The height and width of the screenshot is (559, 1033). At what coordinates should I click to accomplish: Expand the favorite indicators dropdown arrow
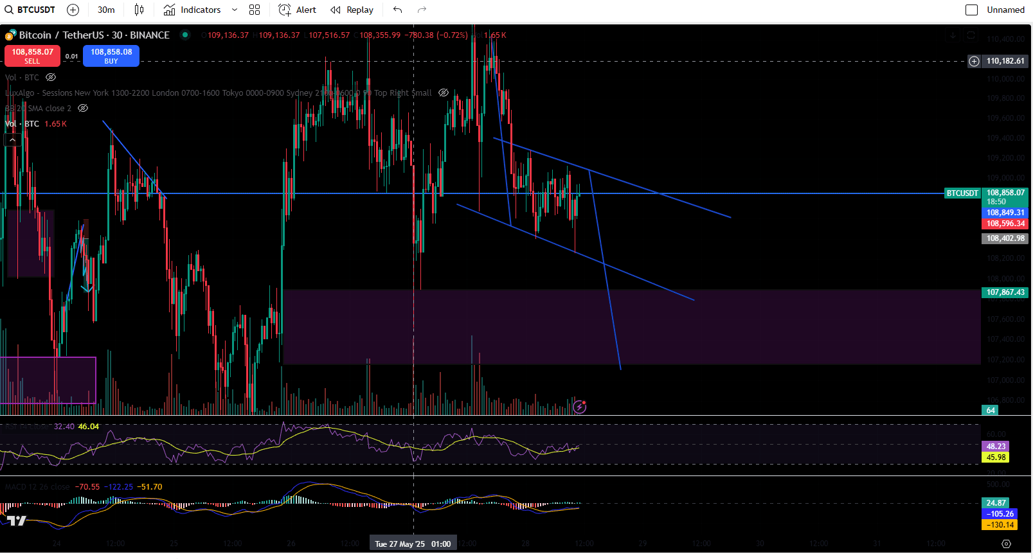click(235, 10)
